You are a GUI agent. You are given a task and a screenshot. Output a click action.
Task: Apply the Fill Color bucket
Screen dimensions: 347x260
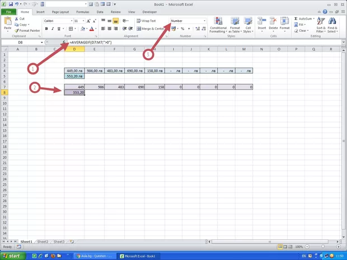pos(83,29)
